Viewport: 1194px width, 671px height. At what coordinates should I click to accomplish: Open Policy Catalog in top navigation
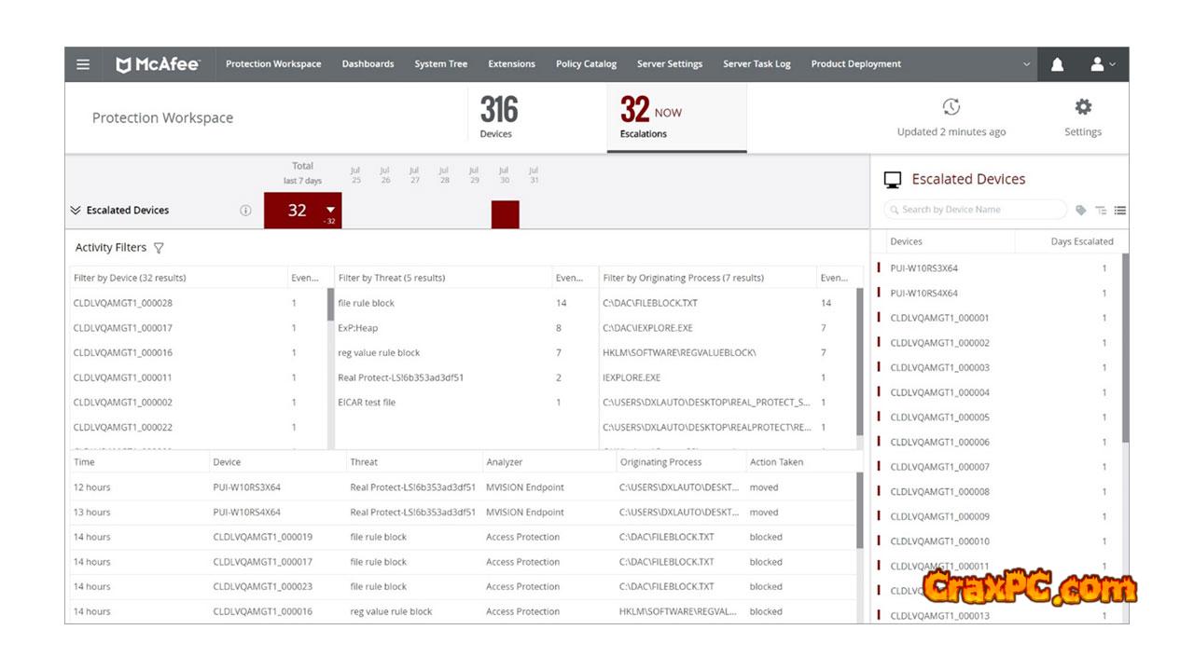(586, 64)
